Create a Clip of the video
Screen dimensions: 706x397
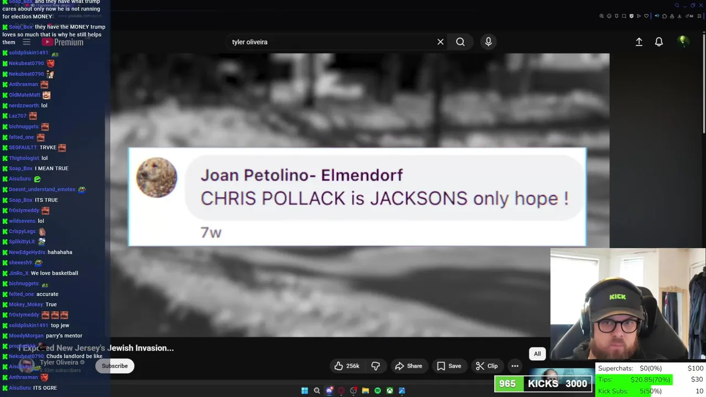coord(487,366)
